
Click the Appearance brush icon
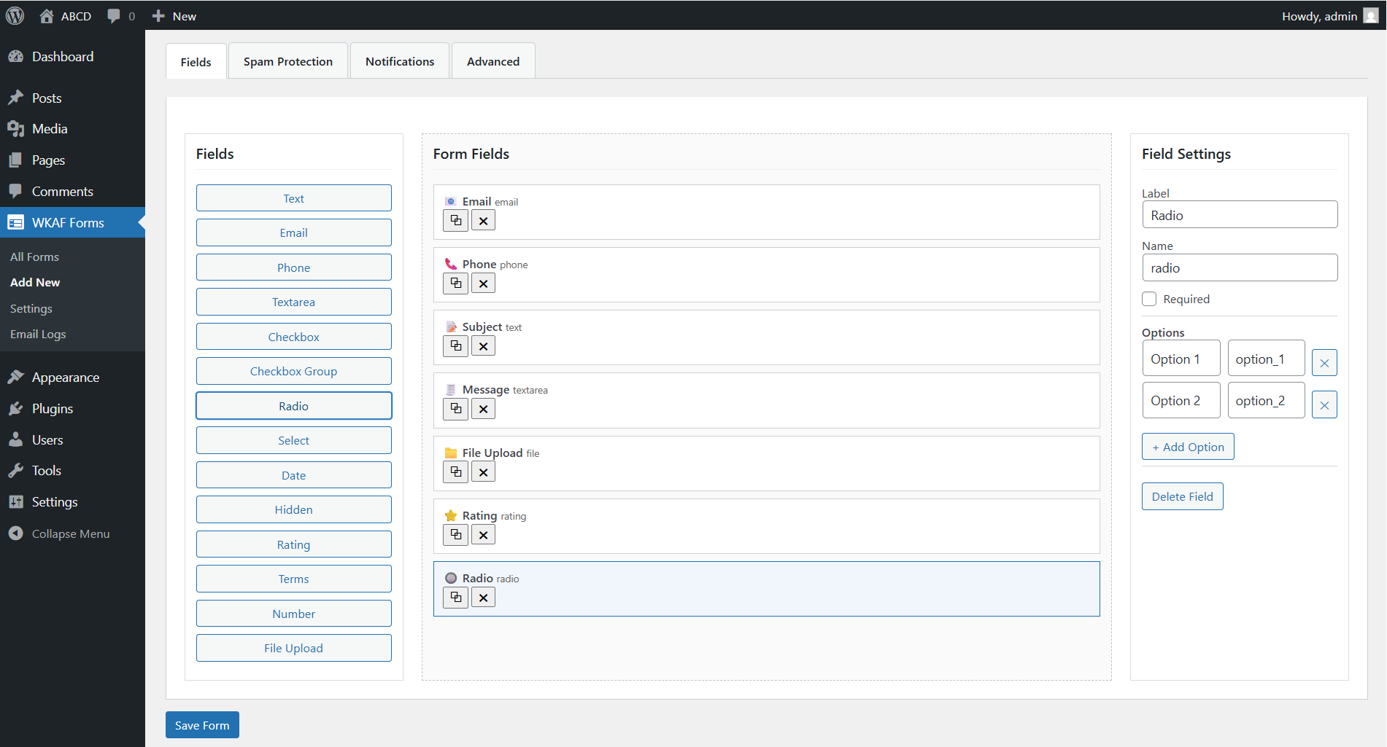(15, 377)
